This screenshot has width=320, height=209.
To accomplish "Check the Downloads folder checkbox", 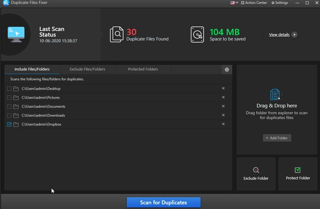I will (x=9, y=115).
